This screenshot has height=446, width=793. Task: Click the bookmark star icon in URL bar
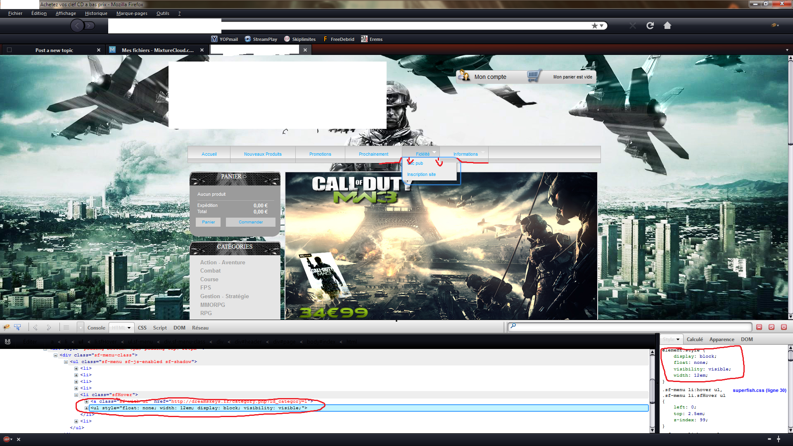pos(594,26)
